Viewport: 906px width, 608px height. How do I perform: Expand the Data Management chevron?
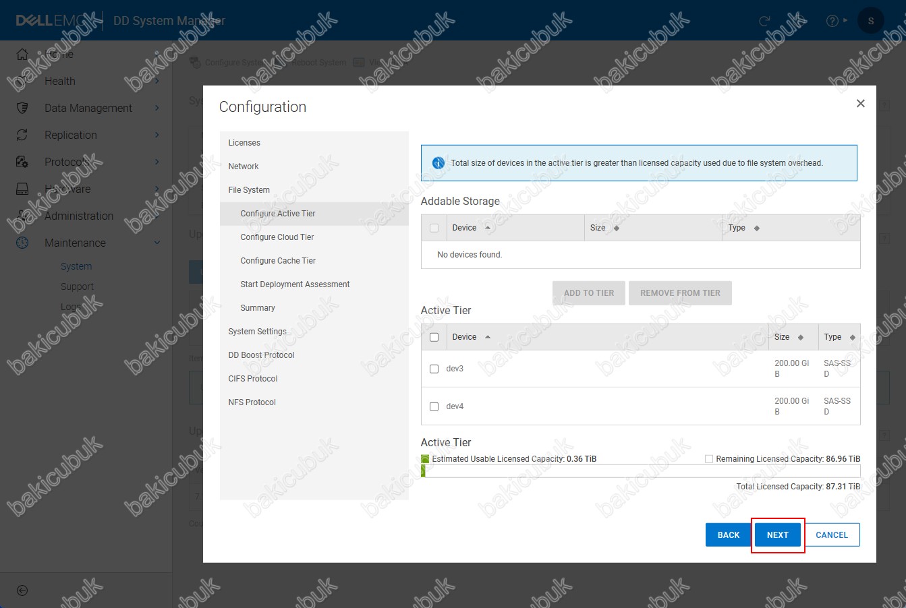tap(157, 108)
